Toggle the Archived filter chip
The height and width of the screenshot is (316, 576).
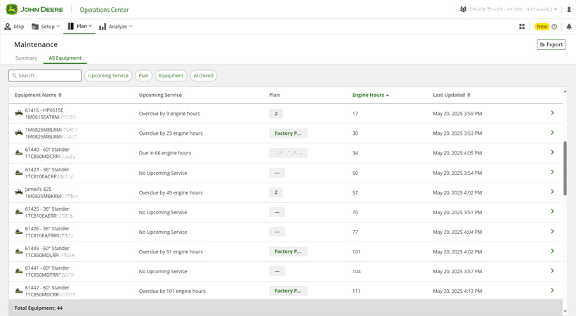204,76
